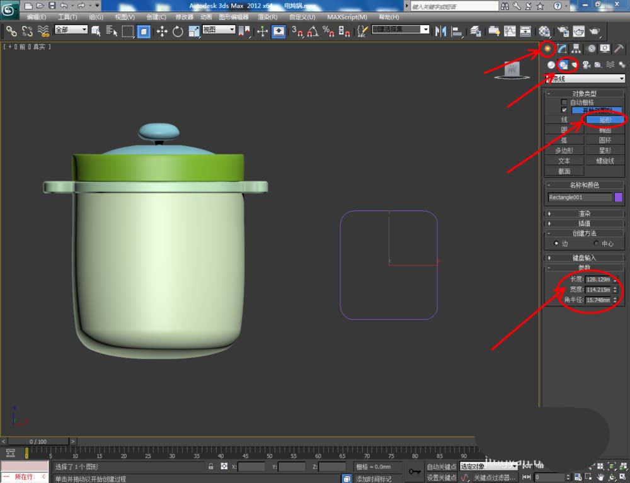Open the 修改器 menu

point(184,17)
